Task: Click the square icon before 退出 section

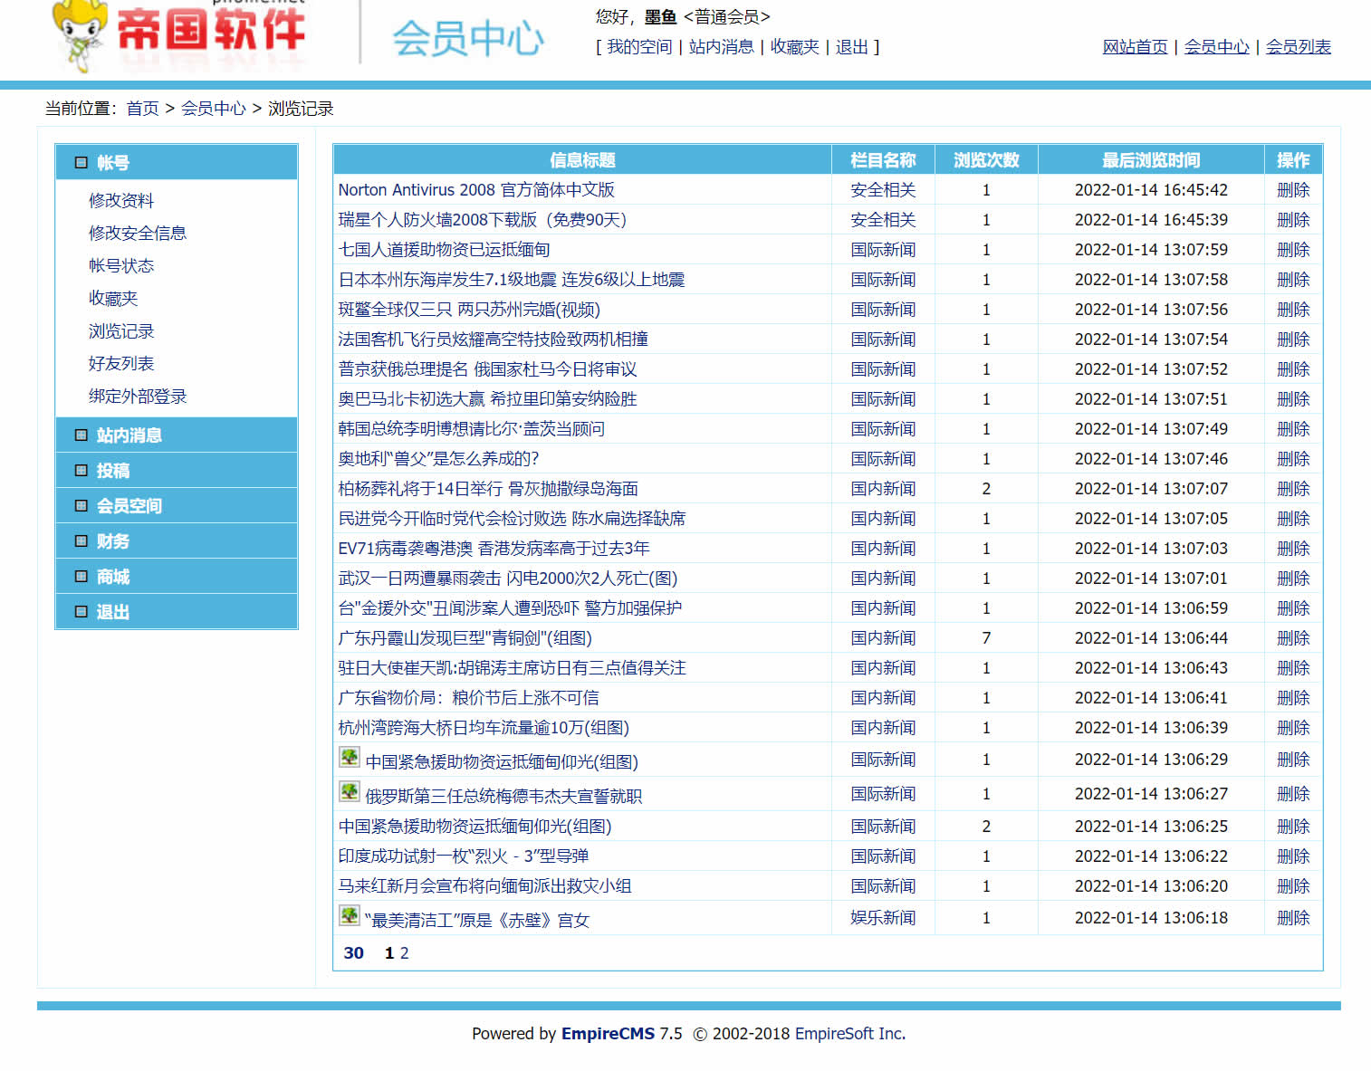Action: [x=81, y=611]
